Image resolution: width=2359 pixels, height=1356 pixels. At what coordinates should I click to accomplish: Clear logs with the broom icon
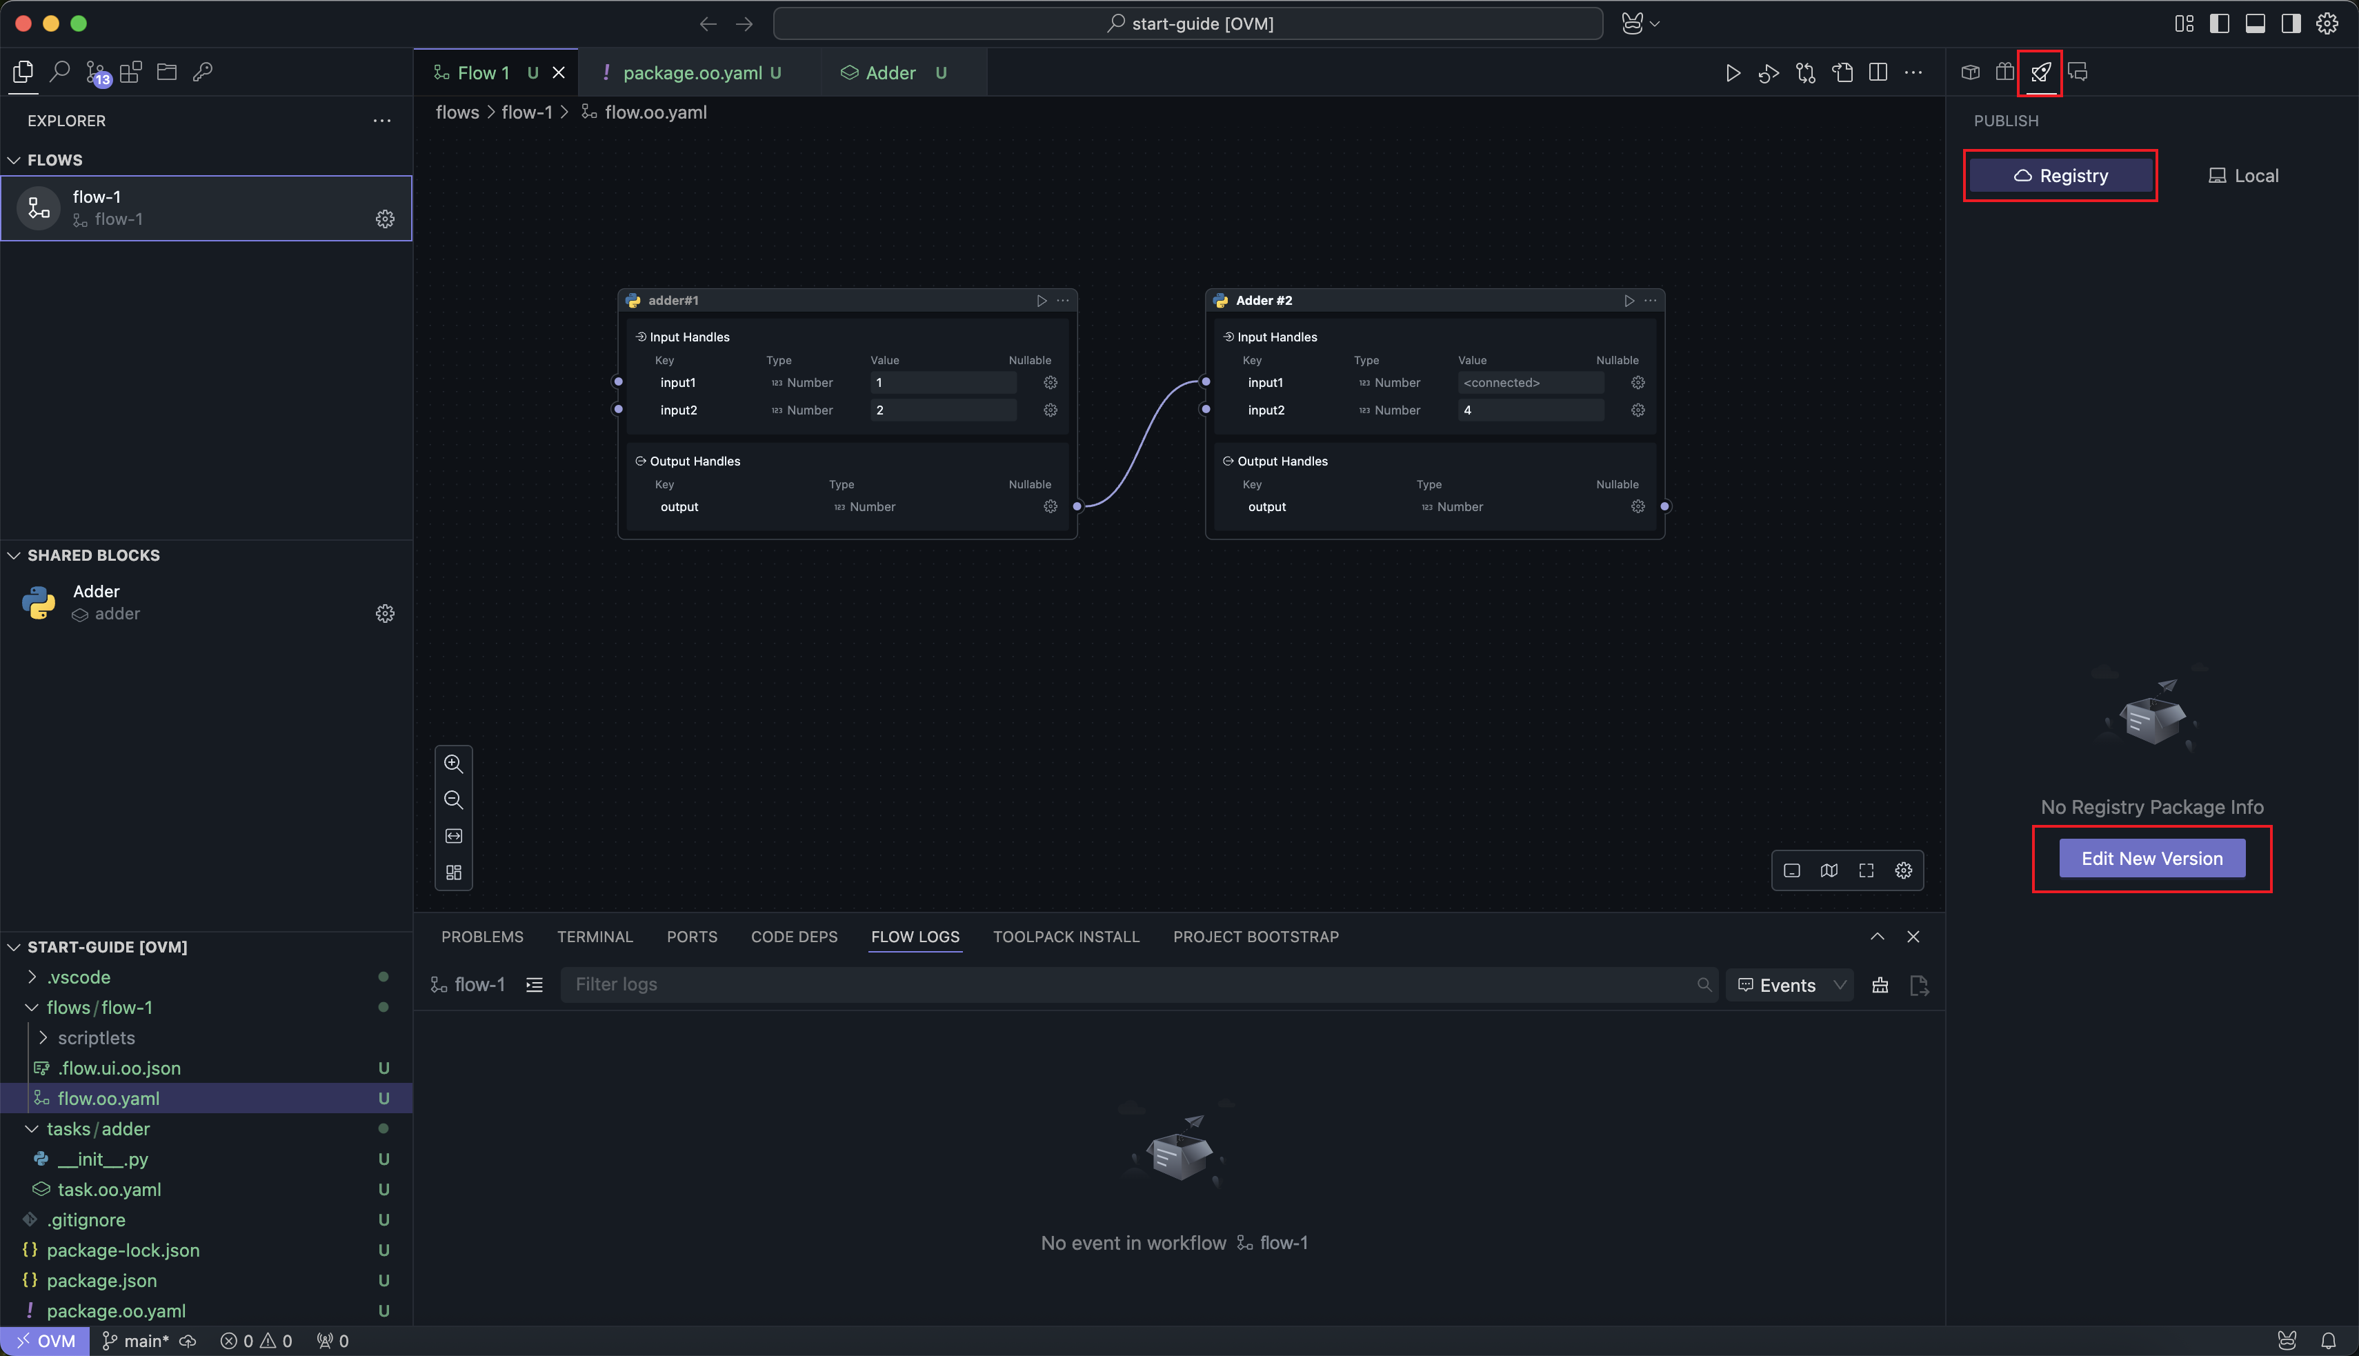pyautogui.click(x=1880, y=986)
